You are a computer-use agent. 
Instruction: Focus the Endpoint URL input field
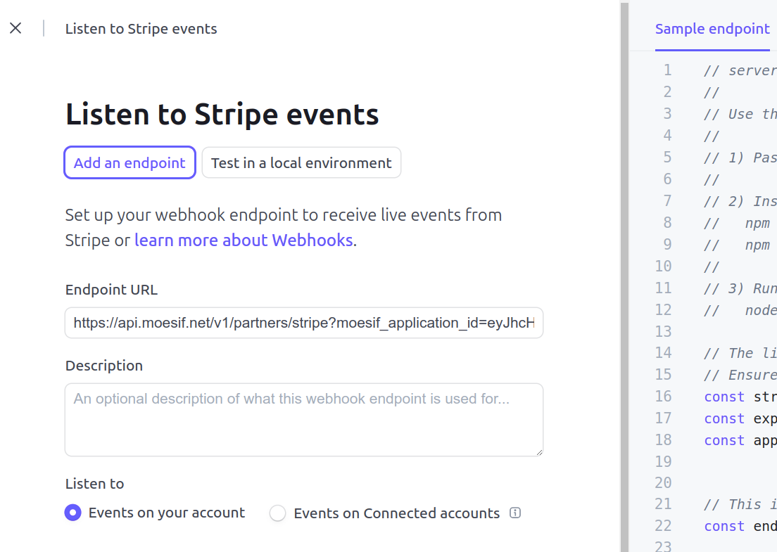click(303, 323)
